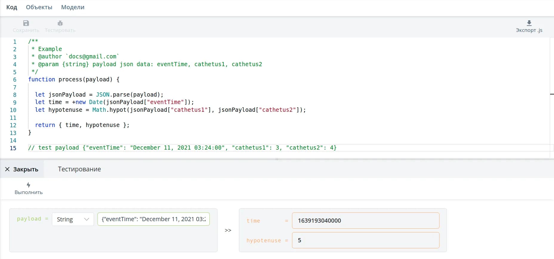Switch to the Модели tab
Screen dimensions: 554x259
tap(73, 7)
